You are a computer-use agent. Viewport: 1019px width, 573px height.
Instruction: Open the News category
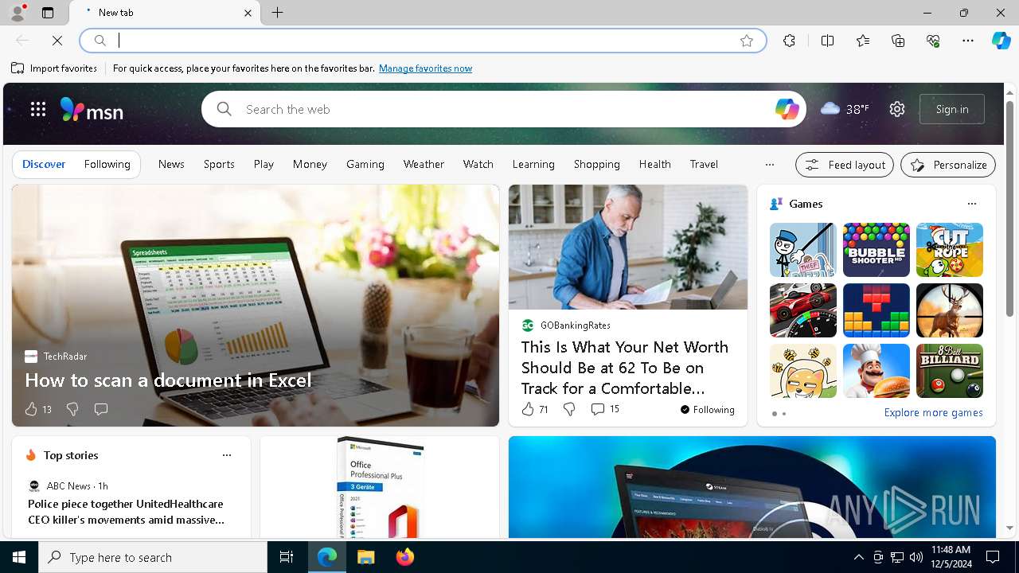(x=171, y=164)
